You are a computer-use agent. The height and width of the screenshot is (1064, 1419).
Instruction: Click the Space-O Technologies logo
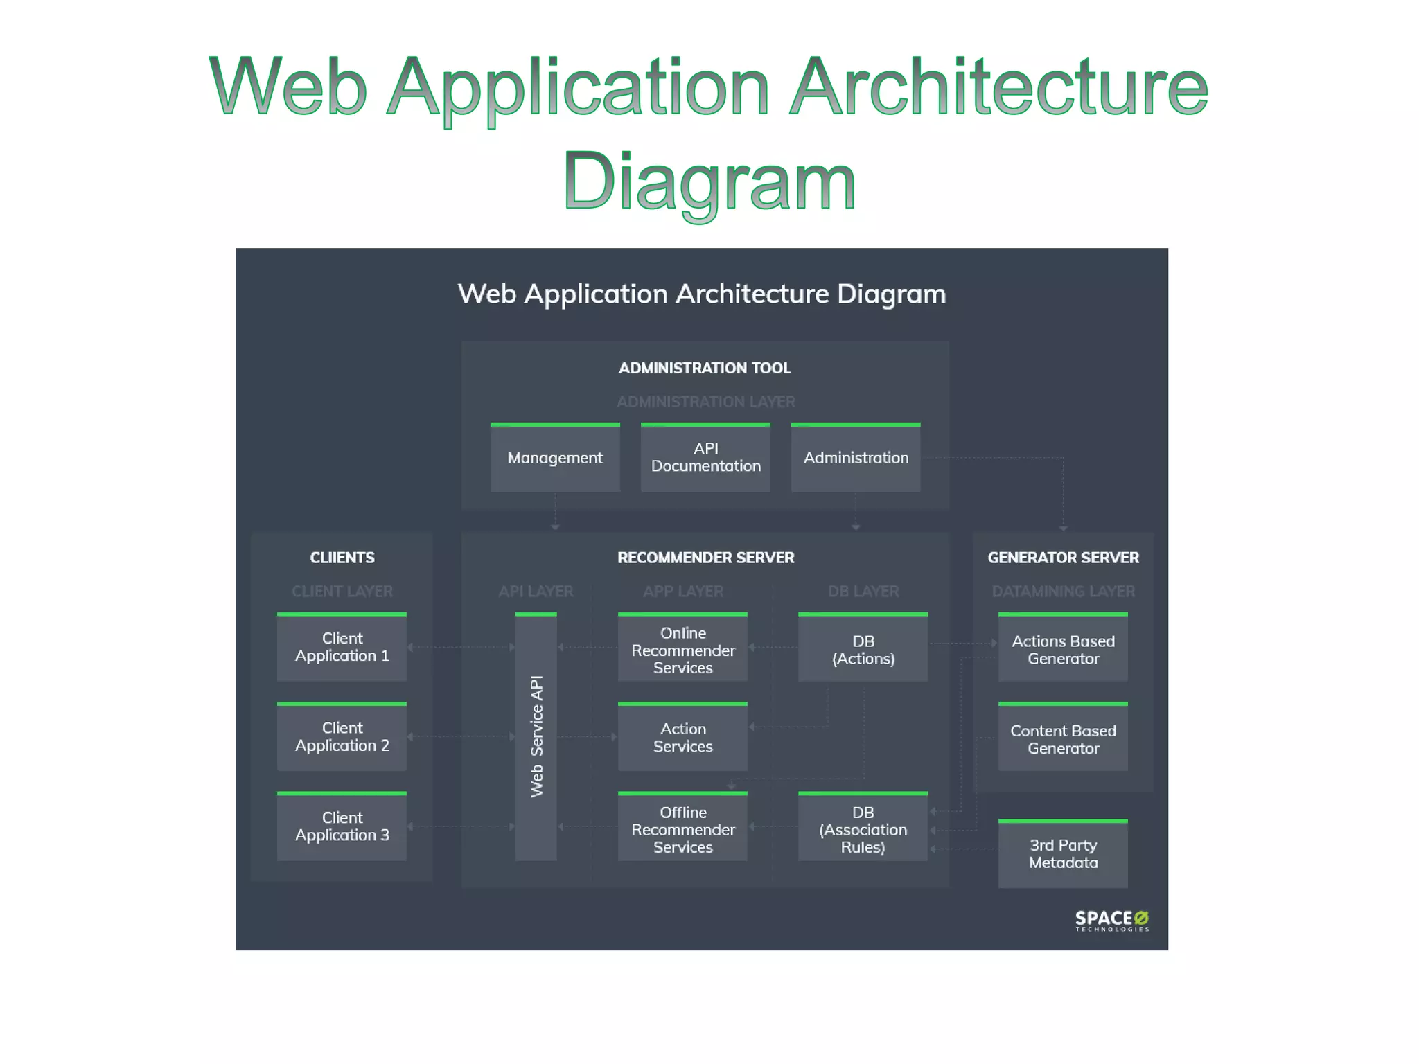click(x=1111, y=921)
